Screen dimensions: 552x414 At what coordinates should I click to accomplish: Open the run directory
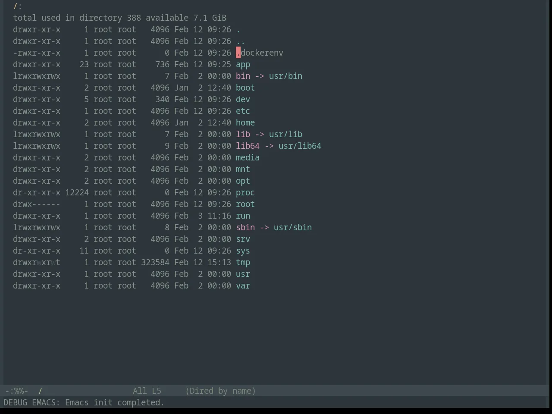(x=243, y=216)
